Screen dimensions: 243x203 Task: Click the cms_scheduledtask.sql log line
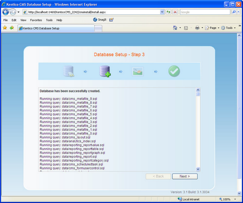71,164
